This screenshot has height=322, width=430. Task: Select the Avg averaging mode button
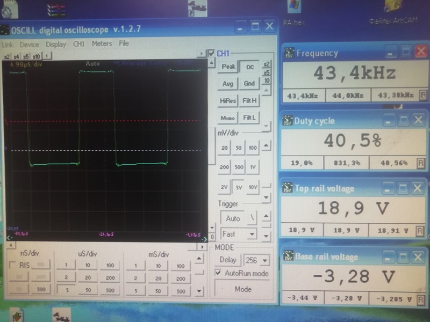(228, 84)
